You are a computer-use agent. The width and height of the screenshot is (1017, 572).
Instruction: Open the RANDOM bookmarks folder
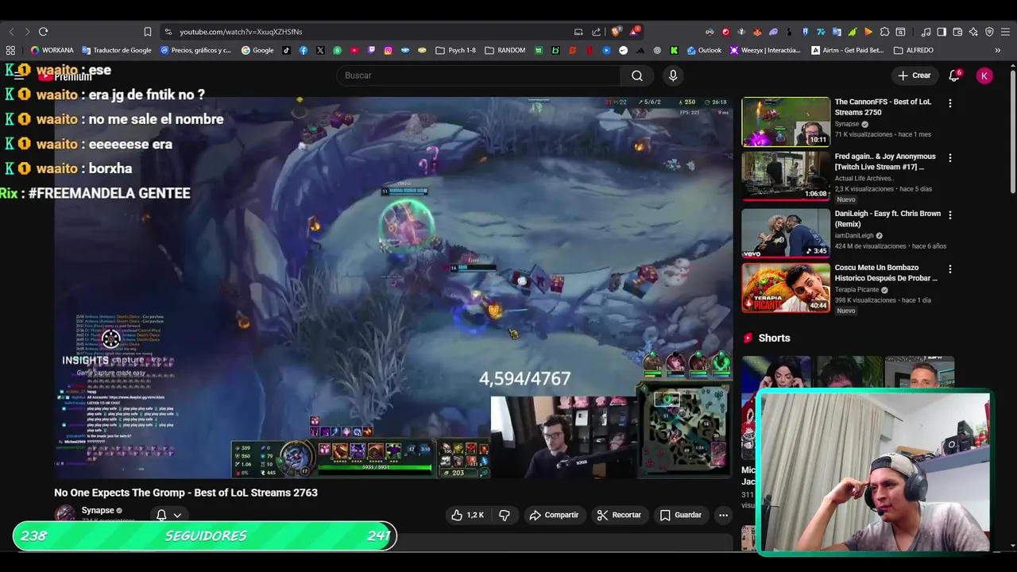tap(505, 50)
